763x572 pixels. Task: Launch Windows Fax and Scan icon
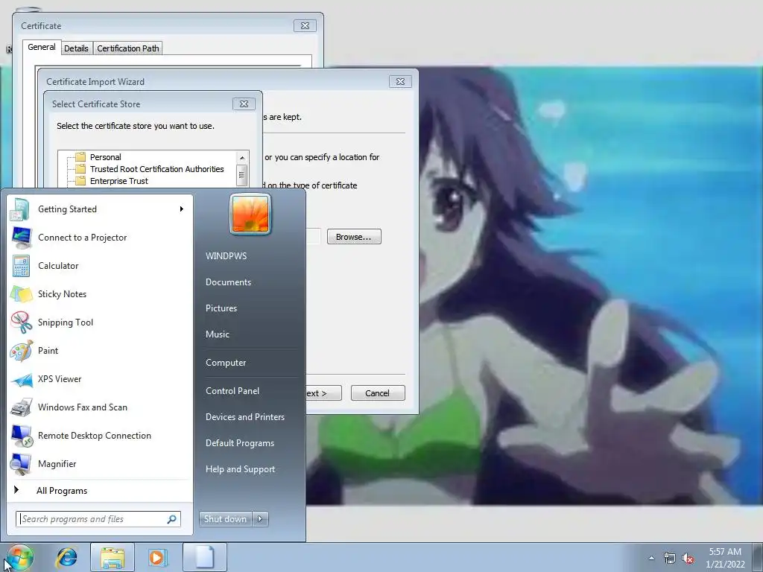tap(22, 407)
